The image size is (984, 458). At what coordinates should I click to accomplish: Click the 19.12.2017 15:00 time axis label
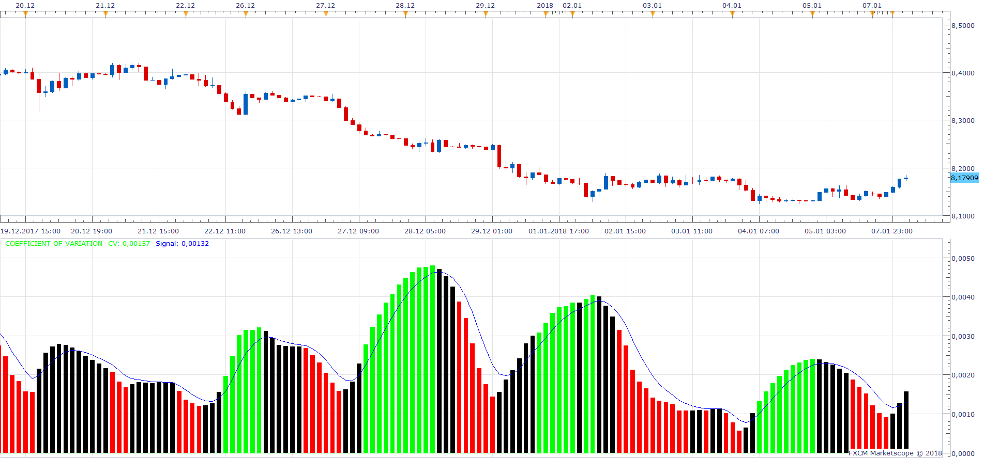[x=30, y=231]
